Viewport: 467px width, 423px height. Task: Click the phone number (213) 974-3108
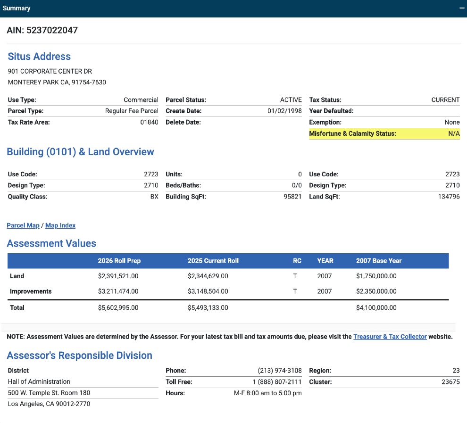(279, 371)
